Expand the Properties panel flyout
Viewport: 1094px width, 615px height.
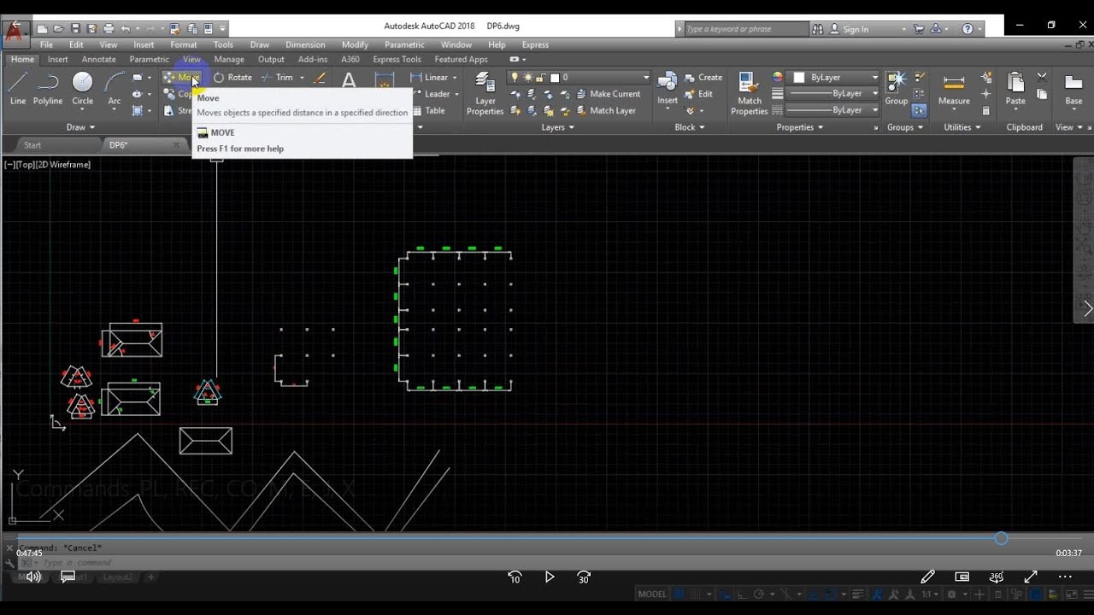800,127
